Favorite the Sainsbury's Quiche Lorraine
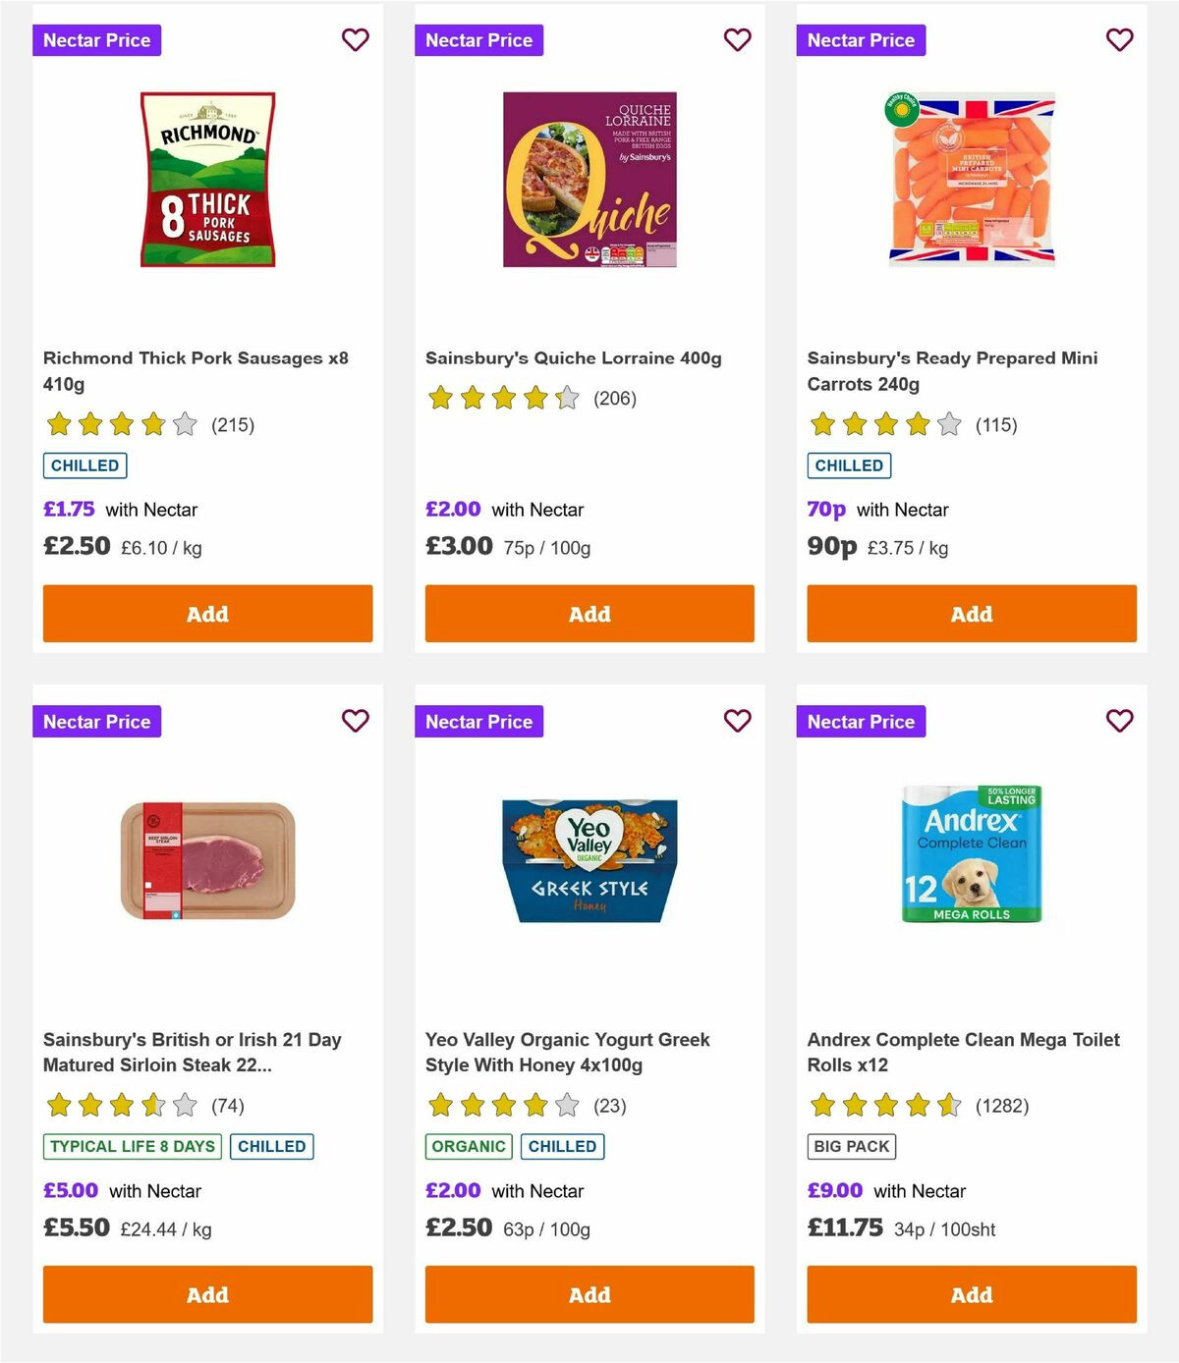 [x=737, y=40]
